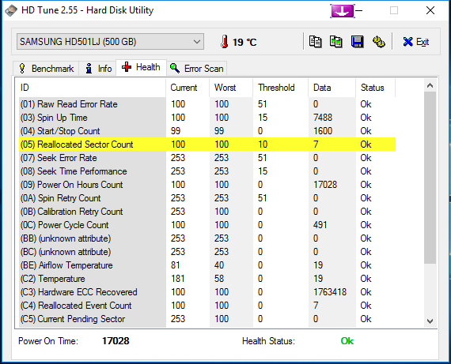Click the copy screenshot to clipboard icon
Image resolution: width=451 pixels, height=364 pixels.
tap(336, 42)
